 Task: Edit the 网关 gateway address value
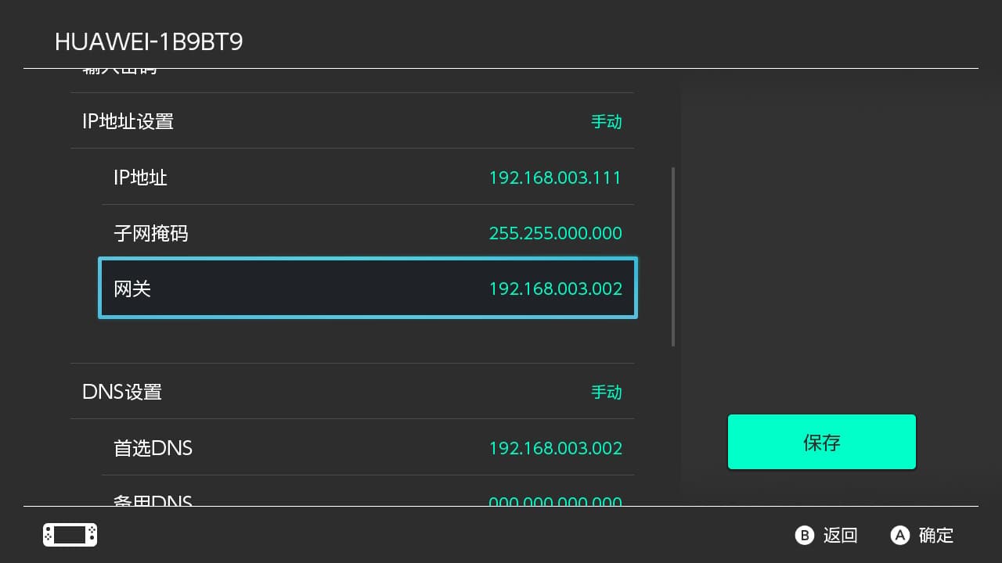pos(555,289)
